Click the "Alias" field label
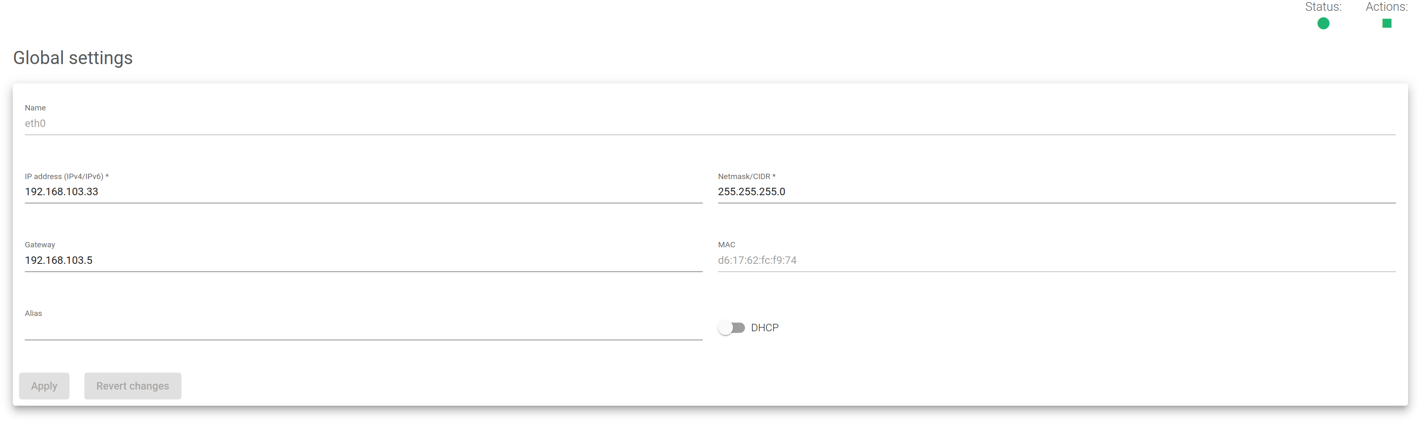The image size is (1418, 421). click(x=33, y=313)
